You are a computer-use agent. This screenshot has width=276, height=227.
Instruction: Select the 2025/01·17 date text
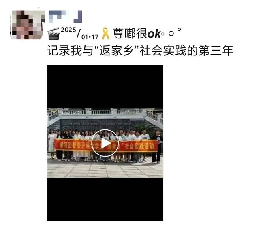point(79,33)
